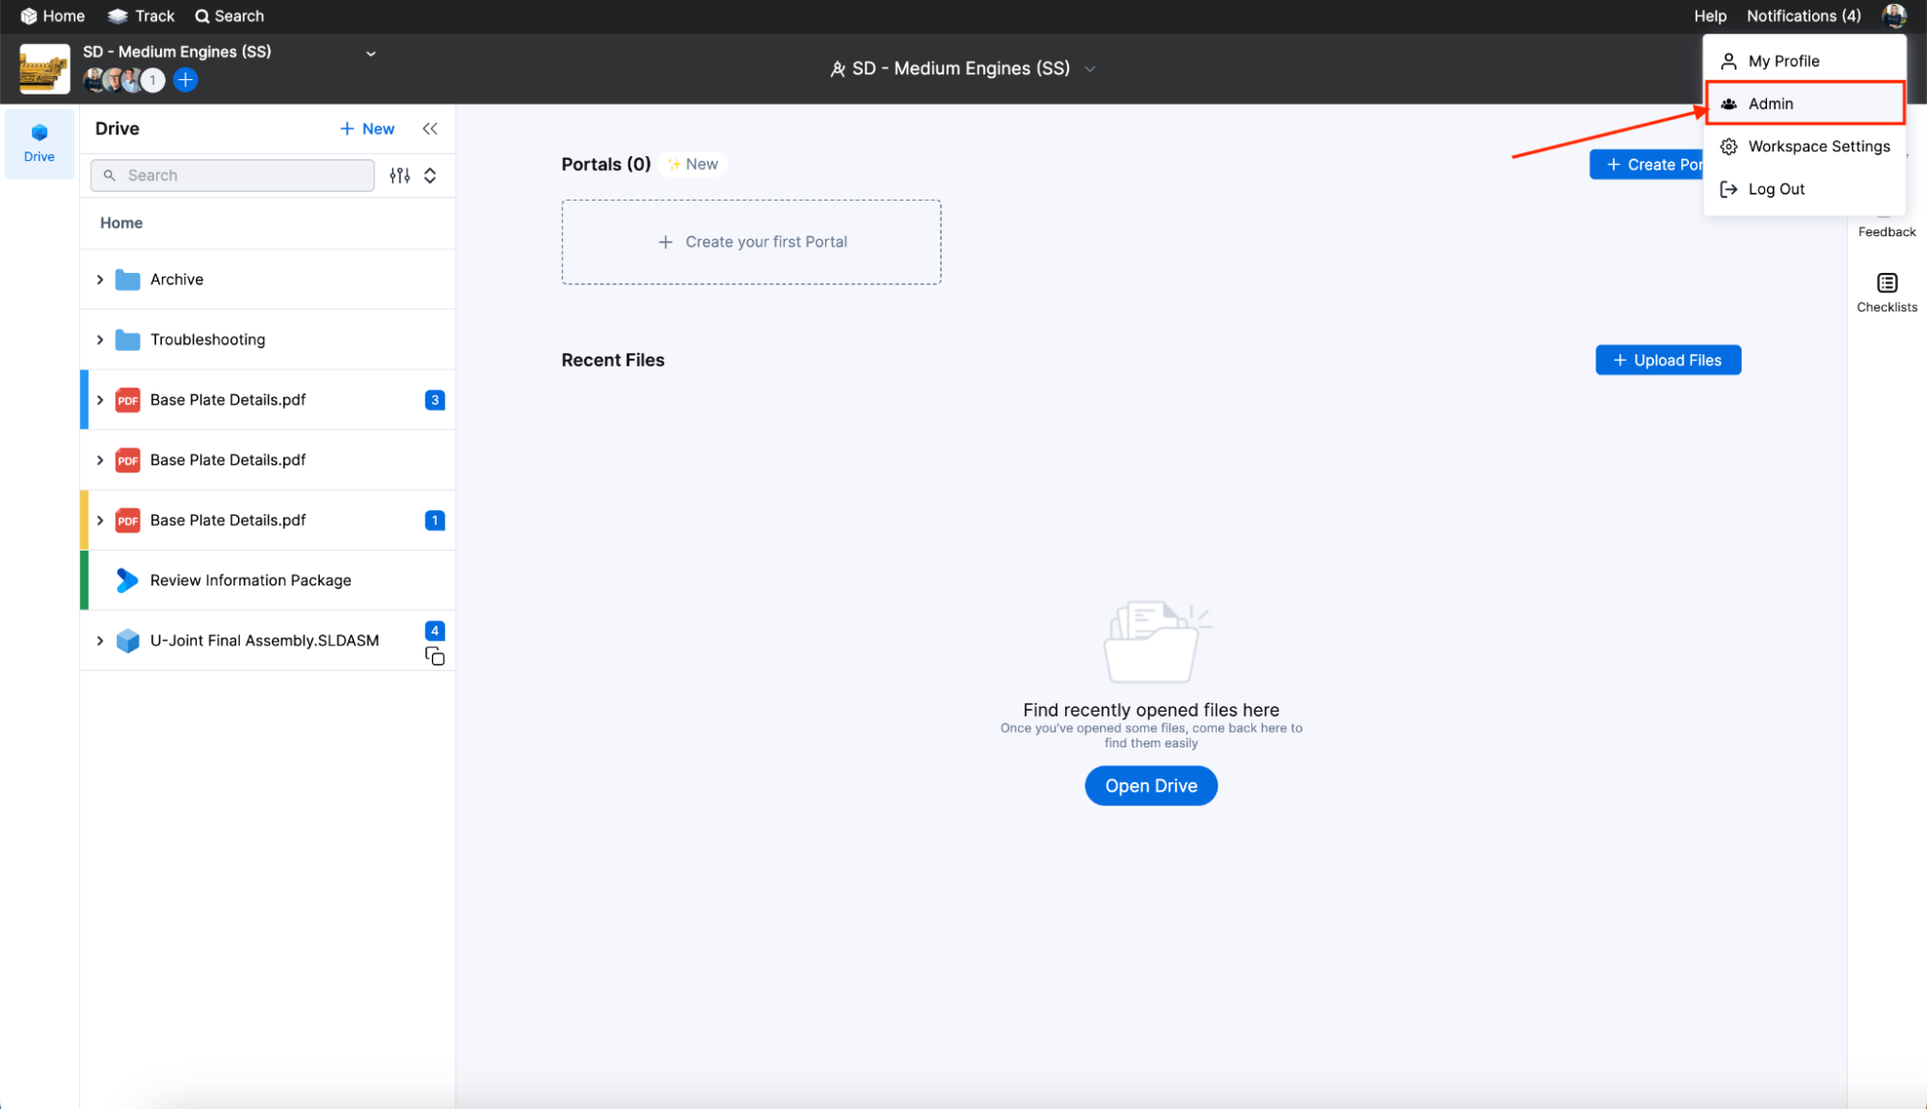Click the workspace engine thumbnail image
1927x1109 pixels.
(x=44, y=68)
